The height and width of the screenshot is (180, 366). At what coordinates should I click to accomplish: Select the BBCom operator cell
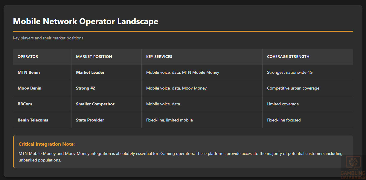pos(25,104)
